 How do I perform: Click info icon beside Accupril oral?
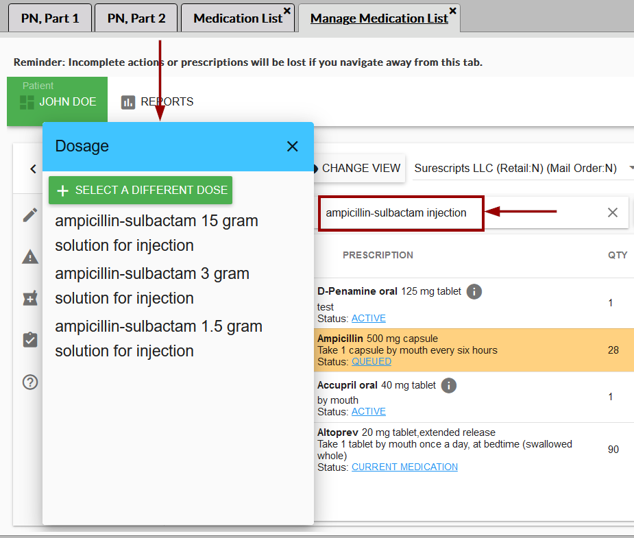click(x=449, y=386)
